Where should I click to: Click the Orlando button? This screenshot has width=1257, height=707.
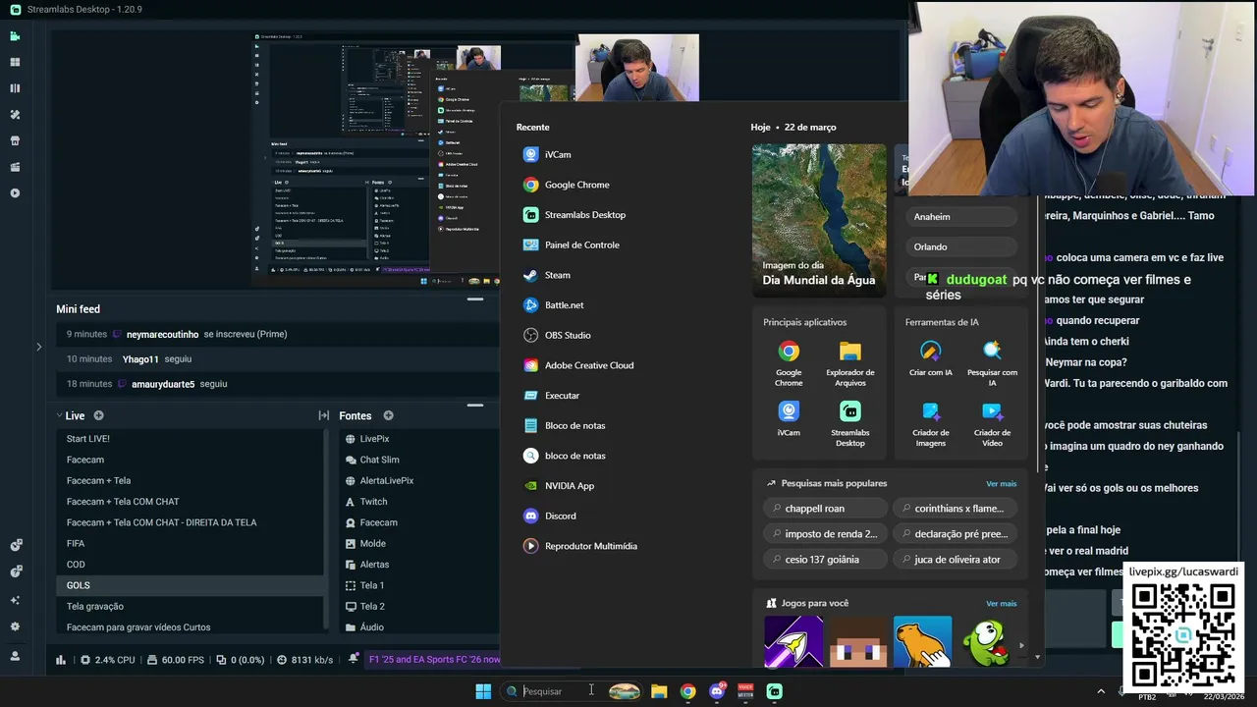point(960,247)
